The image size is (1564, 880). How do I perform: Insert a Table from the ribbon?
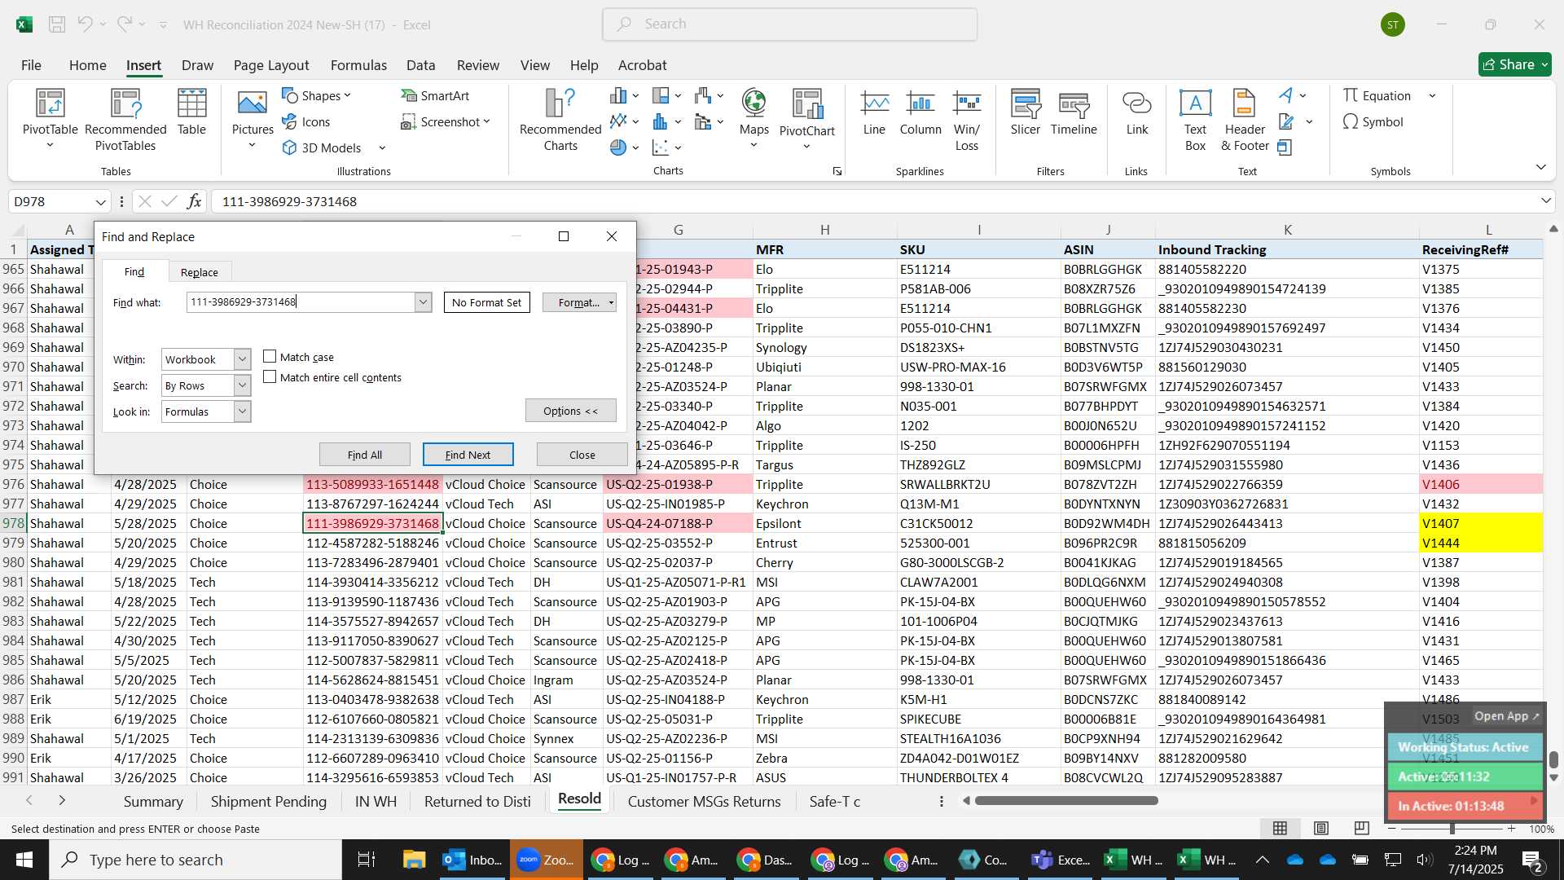click(191, 112)
